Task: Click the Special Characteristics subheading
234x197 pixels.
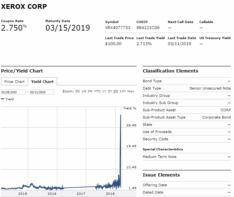Action: click(163, 149)
